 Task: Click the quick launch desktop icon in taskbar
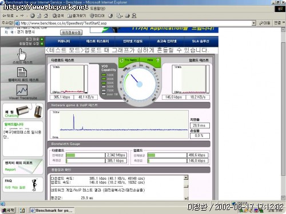coord(22,211)
